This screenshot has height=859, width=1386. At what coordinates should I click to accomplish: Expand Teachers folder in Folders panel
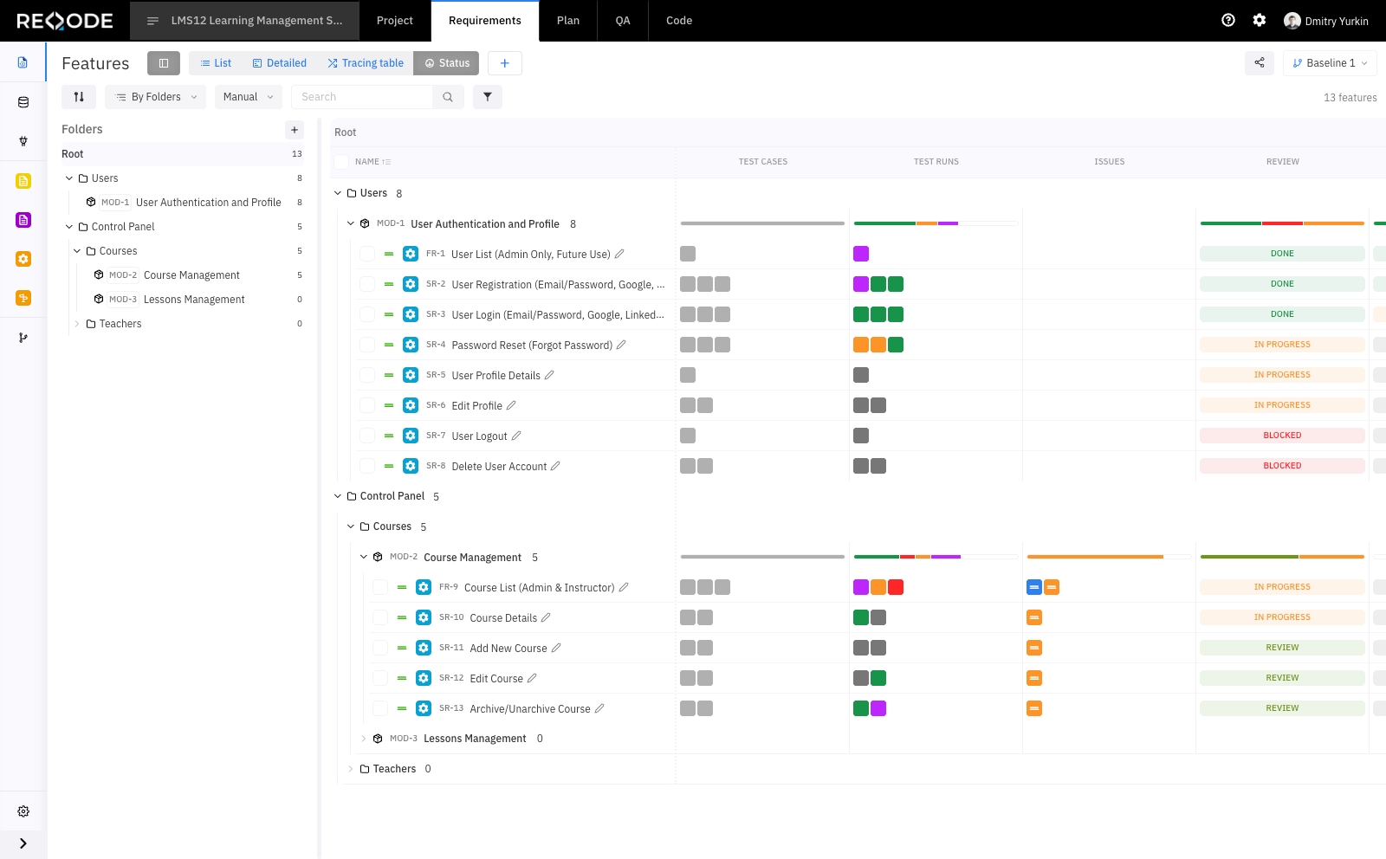(x=77, y=324)
